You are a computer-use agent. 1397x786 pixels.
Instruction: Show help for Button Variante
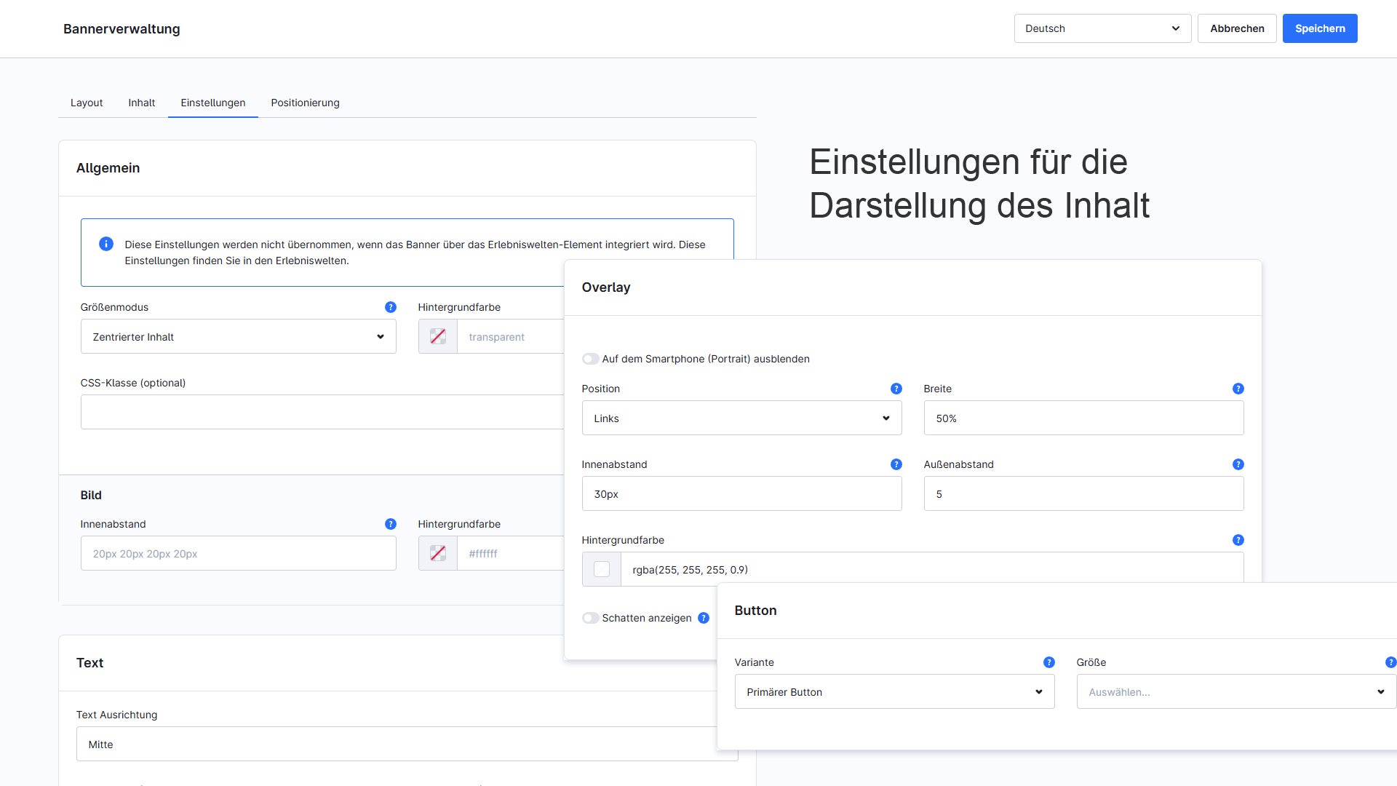[1049, 662]
